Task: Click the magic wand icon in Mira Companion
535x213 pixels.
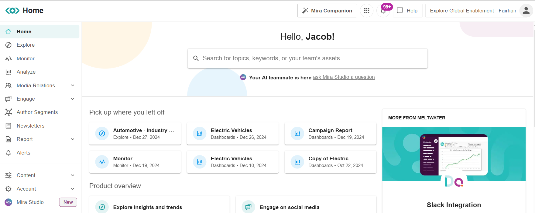Action: pyautogui.click(x=305, y=11)
